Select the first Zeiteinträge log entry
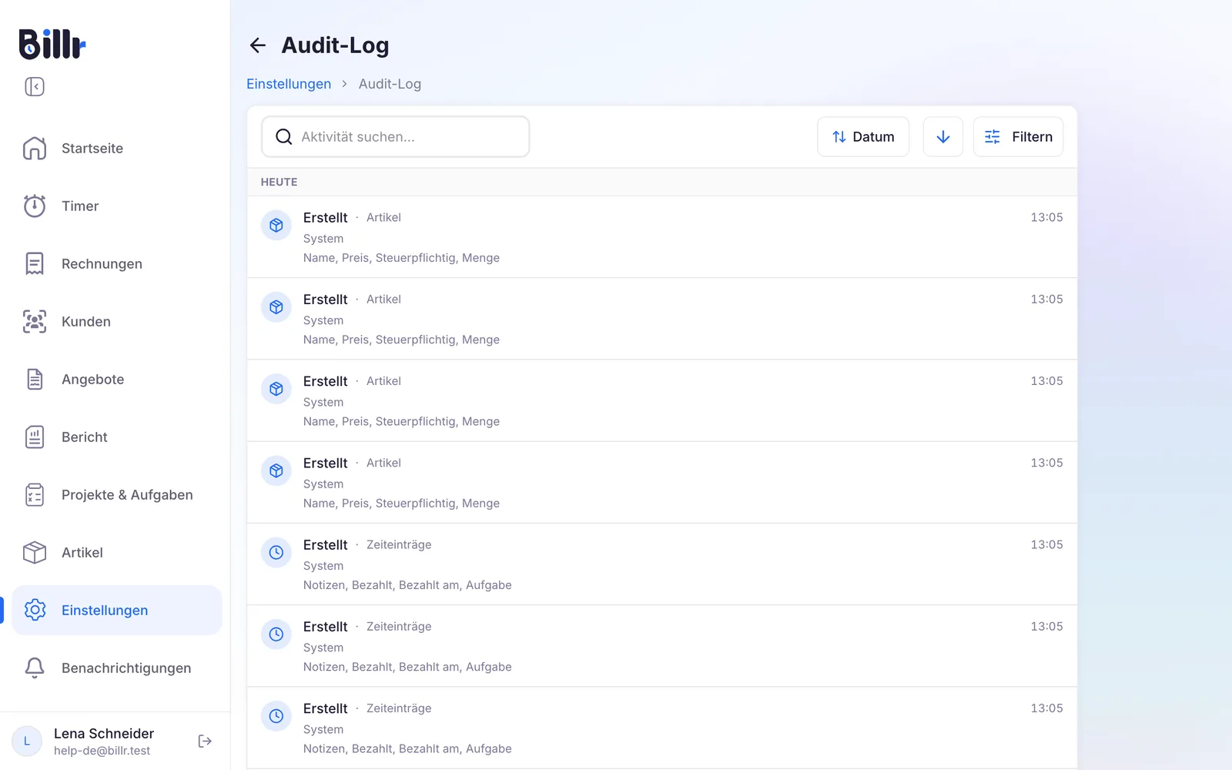The height and width of the screenshot is (770, 1232). 662,564
